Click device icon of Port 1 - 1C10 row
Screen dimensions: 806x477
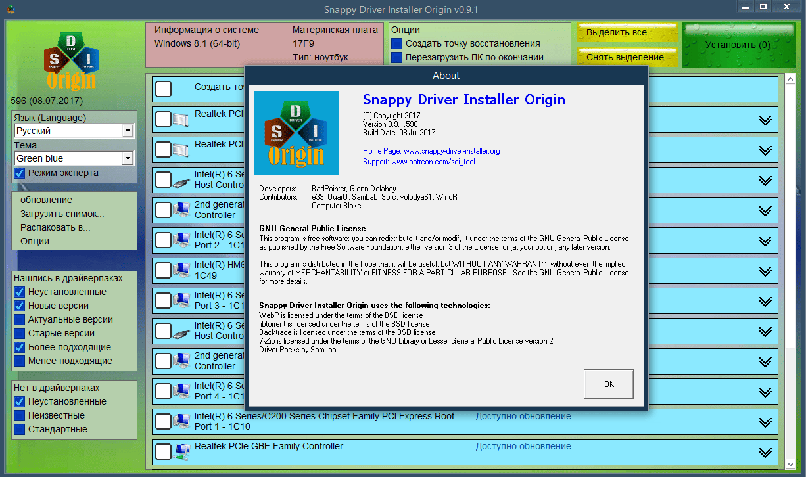tap(180, 422)
